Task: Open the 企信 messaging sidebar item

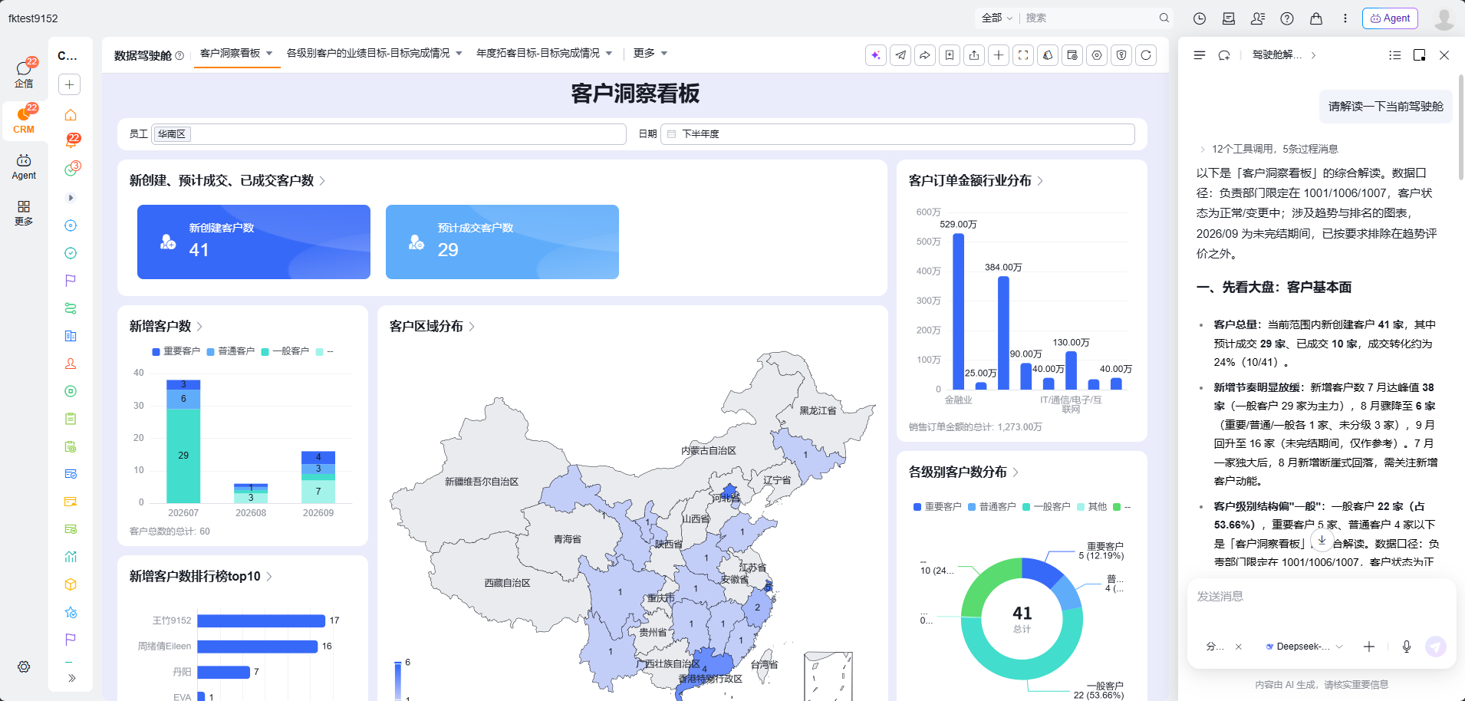Action: click(x=24, y=74)
